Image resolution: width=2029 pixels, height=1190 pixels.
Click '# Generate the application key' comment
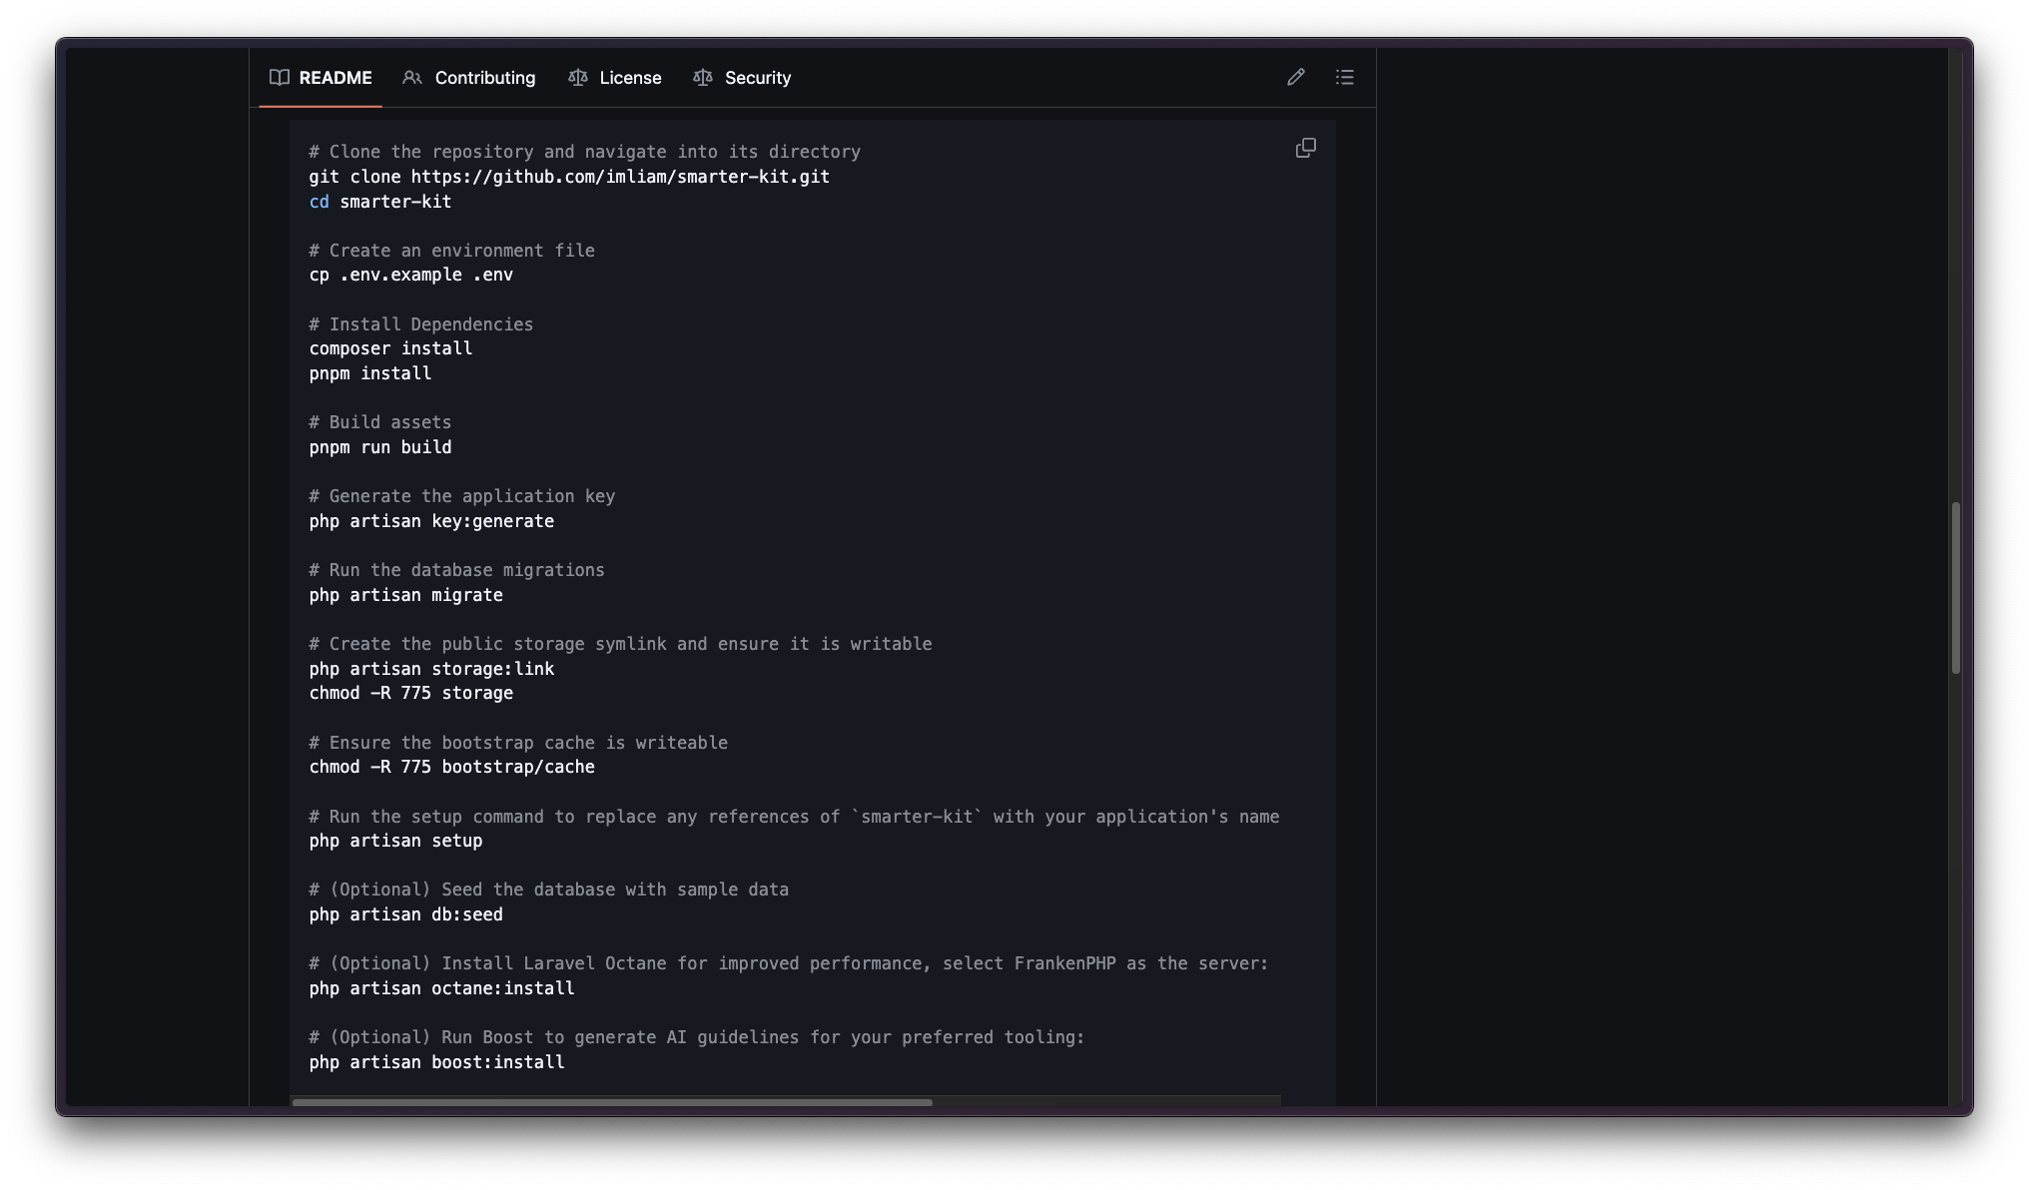pyautogui.click(x=462, y=496)
